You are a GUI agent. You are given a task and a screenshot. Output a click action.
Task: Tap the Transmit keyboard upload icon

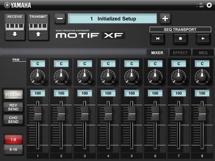pos(38,27)
